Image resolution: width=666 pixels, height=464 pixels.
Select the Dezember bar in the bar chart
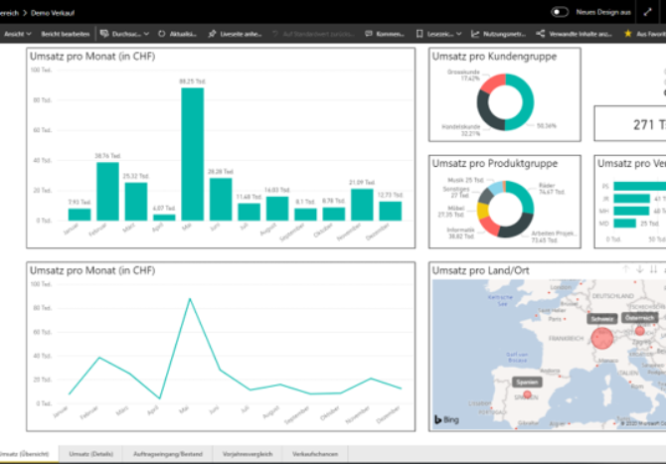391,211
